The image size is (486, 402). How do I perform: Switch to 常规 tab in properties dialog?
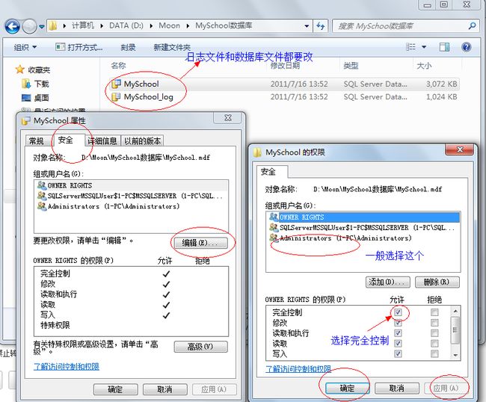37,141
